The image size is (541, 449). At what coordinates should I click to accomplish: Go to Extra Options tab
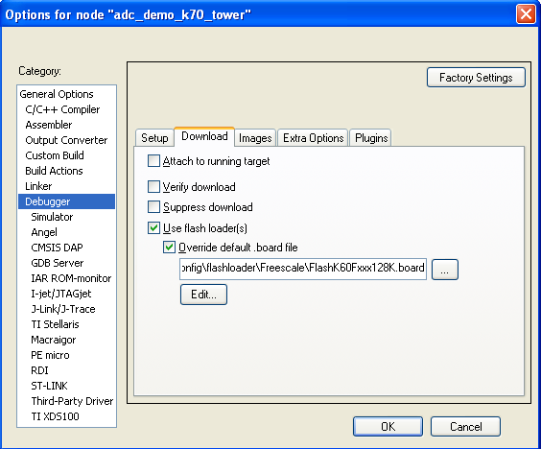314,138
